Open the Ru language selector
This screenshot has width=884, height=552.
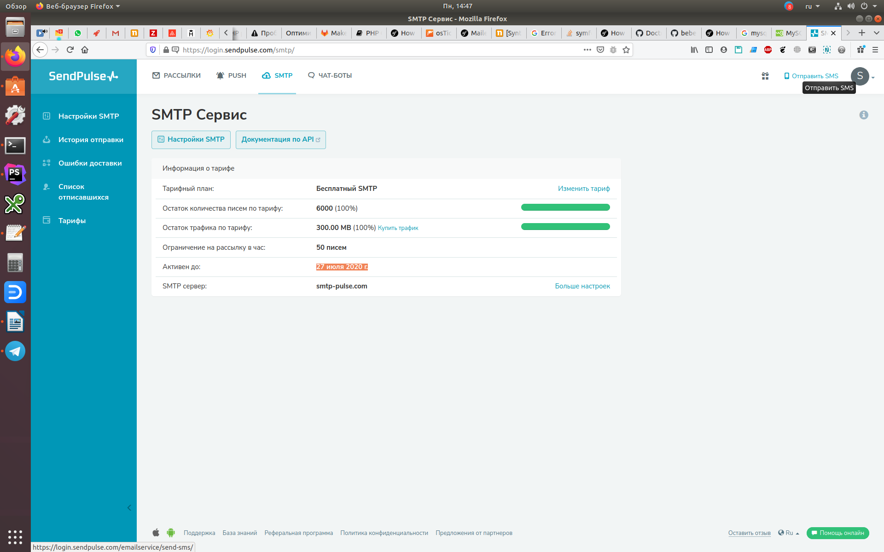pyautogui.click(x=789, y=533)
